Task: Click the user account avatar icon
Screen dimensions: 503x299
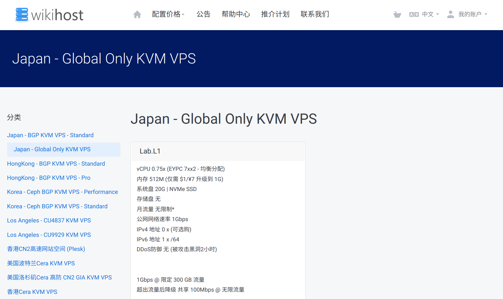Action: tap(451, 14)
